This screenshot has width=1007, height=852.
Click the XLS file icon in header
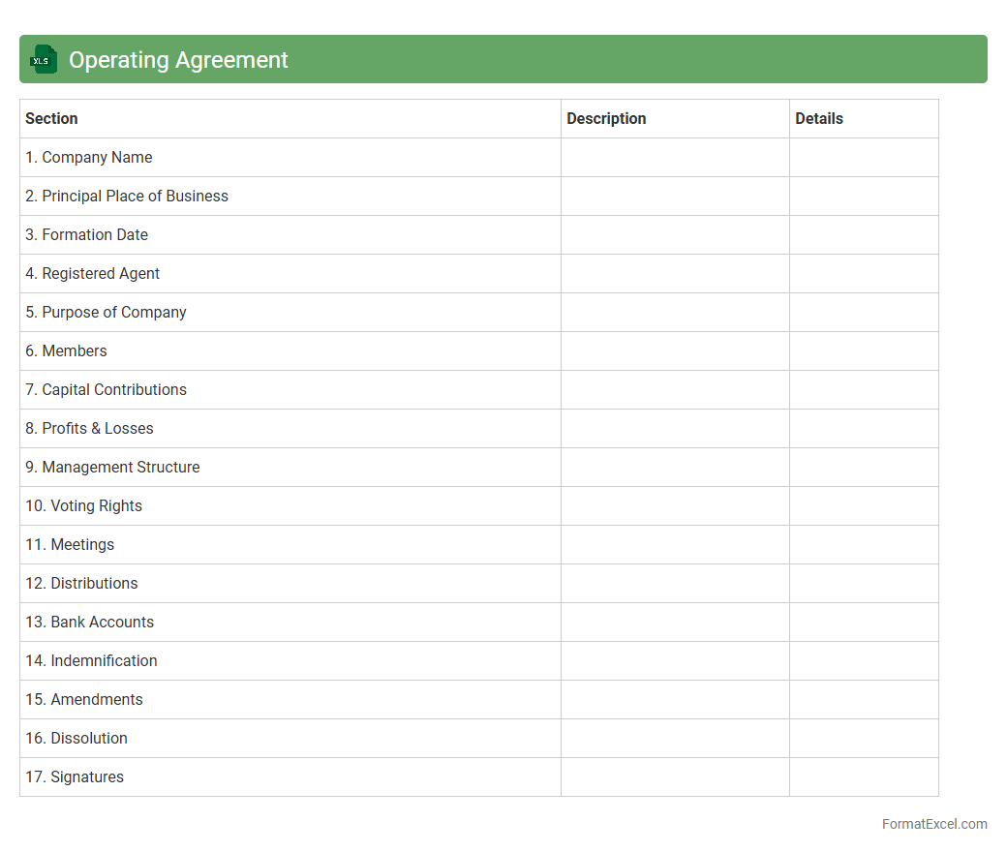click(x=44, y=60)
